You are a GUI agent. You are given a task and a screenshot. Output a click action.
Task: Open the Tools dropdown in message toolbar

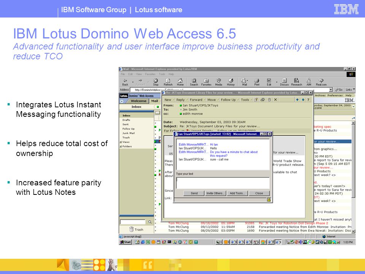(x=246, y=100)
